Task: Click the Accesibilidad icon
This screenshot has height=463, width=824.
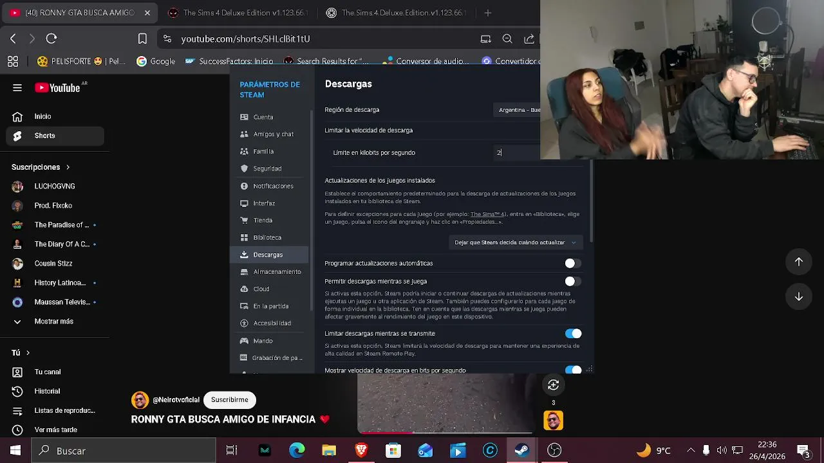Action: click(x=244, y=323)
